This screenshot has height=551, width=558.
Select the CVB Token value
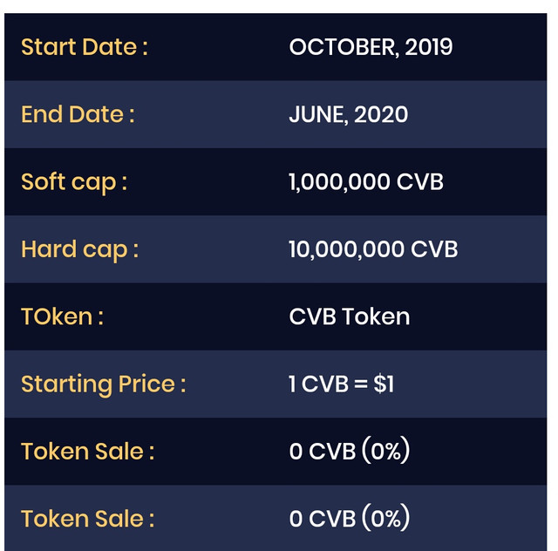[350, 316]
